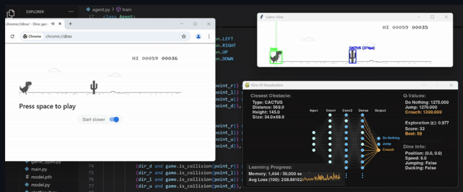Toggle the Start slower switch
This screenshot has width=463, height=192.
click(114, 119)
